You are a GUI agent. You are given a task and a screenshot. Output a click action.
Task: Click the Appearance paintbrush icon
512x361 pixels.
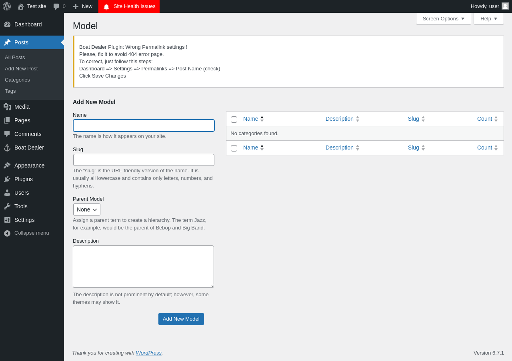[x=7, y=166]
